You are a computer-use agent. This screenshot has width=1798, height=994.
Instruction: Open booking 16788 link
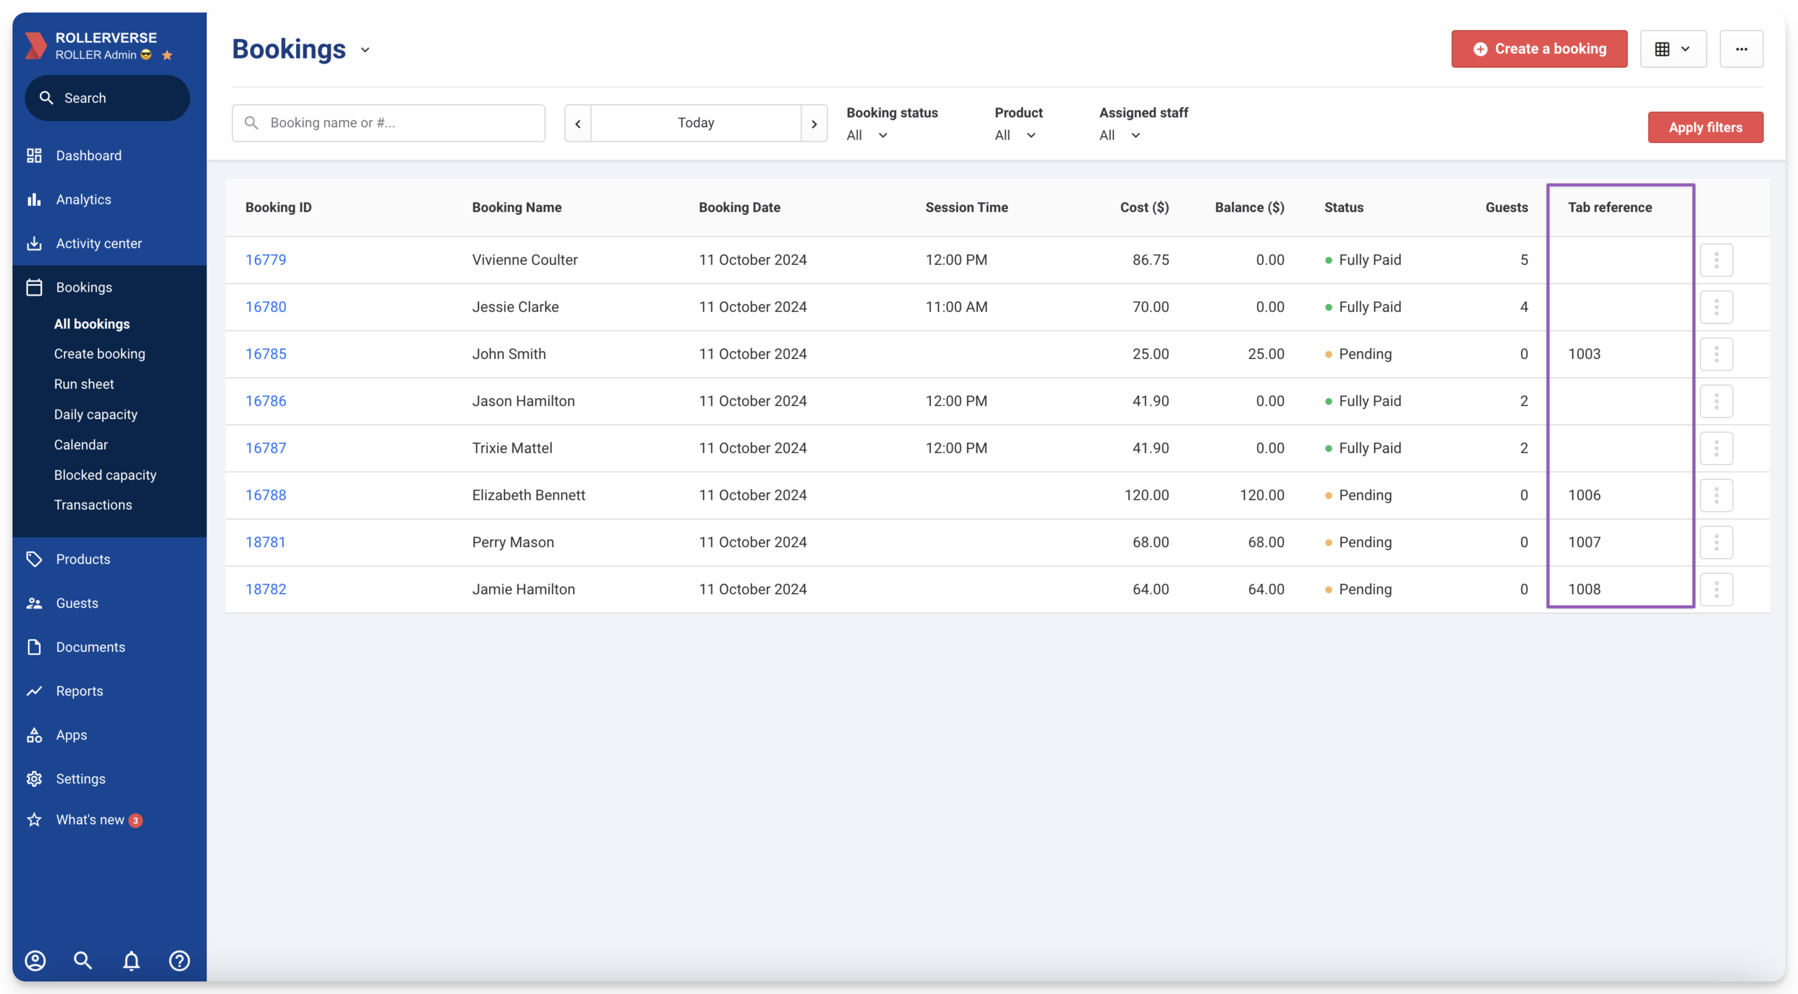coord(266,496)
